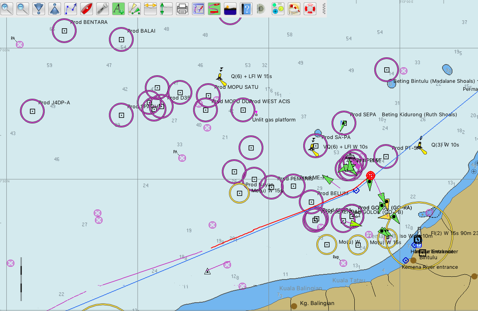The width and height of the screenshot is (478, 311).
Task: Click the 'Kuala Tatau' label
Action: tap(349, 280)
